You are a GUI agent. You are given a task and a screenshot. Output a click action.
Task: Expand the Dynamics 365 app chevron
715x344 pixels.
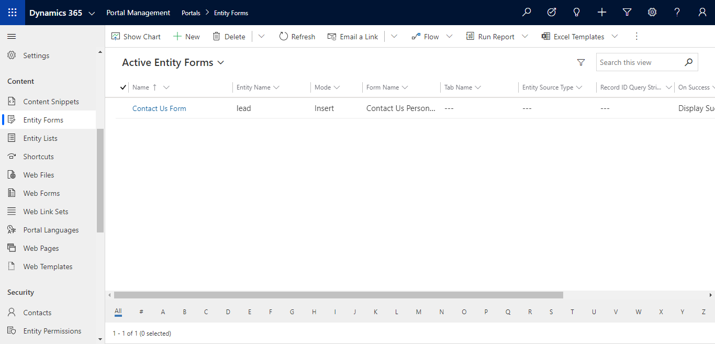point(92,12)
